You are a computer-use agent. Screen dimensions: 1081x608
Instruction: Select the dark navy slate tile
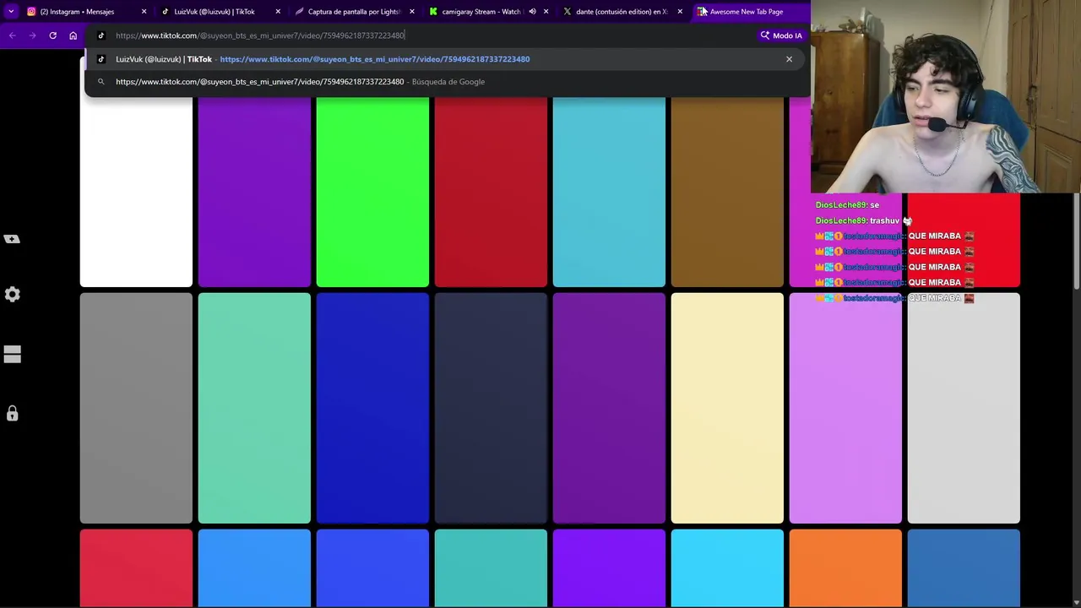(x=491, y=408)
